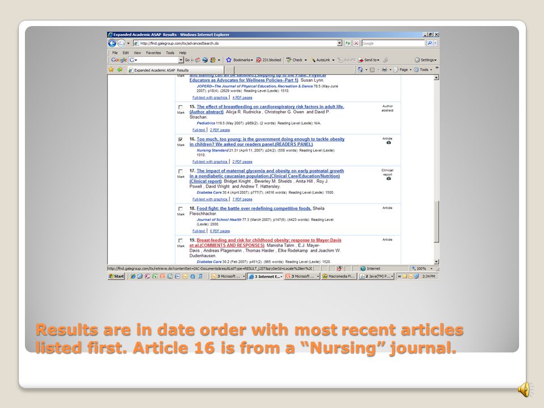The width and height of the screenshot is (544, 408).
Task: Open the Page dropdown menu
Action: (x=402, y=70)
